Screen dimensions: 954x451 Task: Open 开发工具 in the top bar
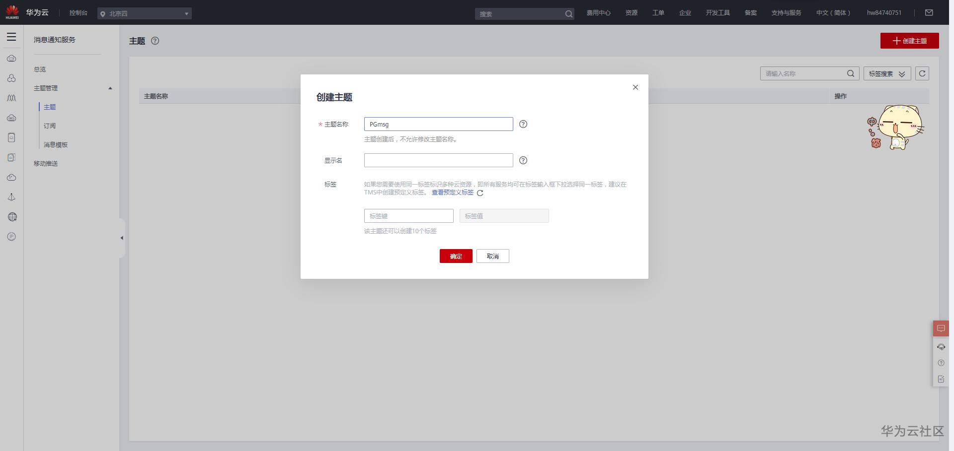[x=718, y=13]
